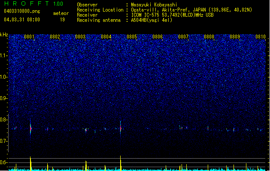Image resolution: width=270 pixels, height=171 pixels.
Task: Click the HROFFT title text
Action: [x=27, y=3]
